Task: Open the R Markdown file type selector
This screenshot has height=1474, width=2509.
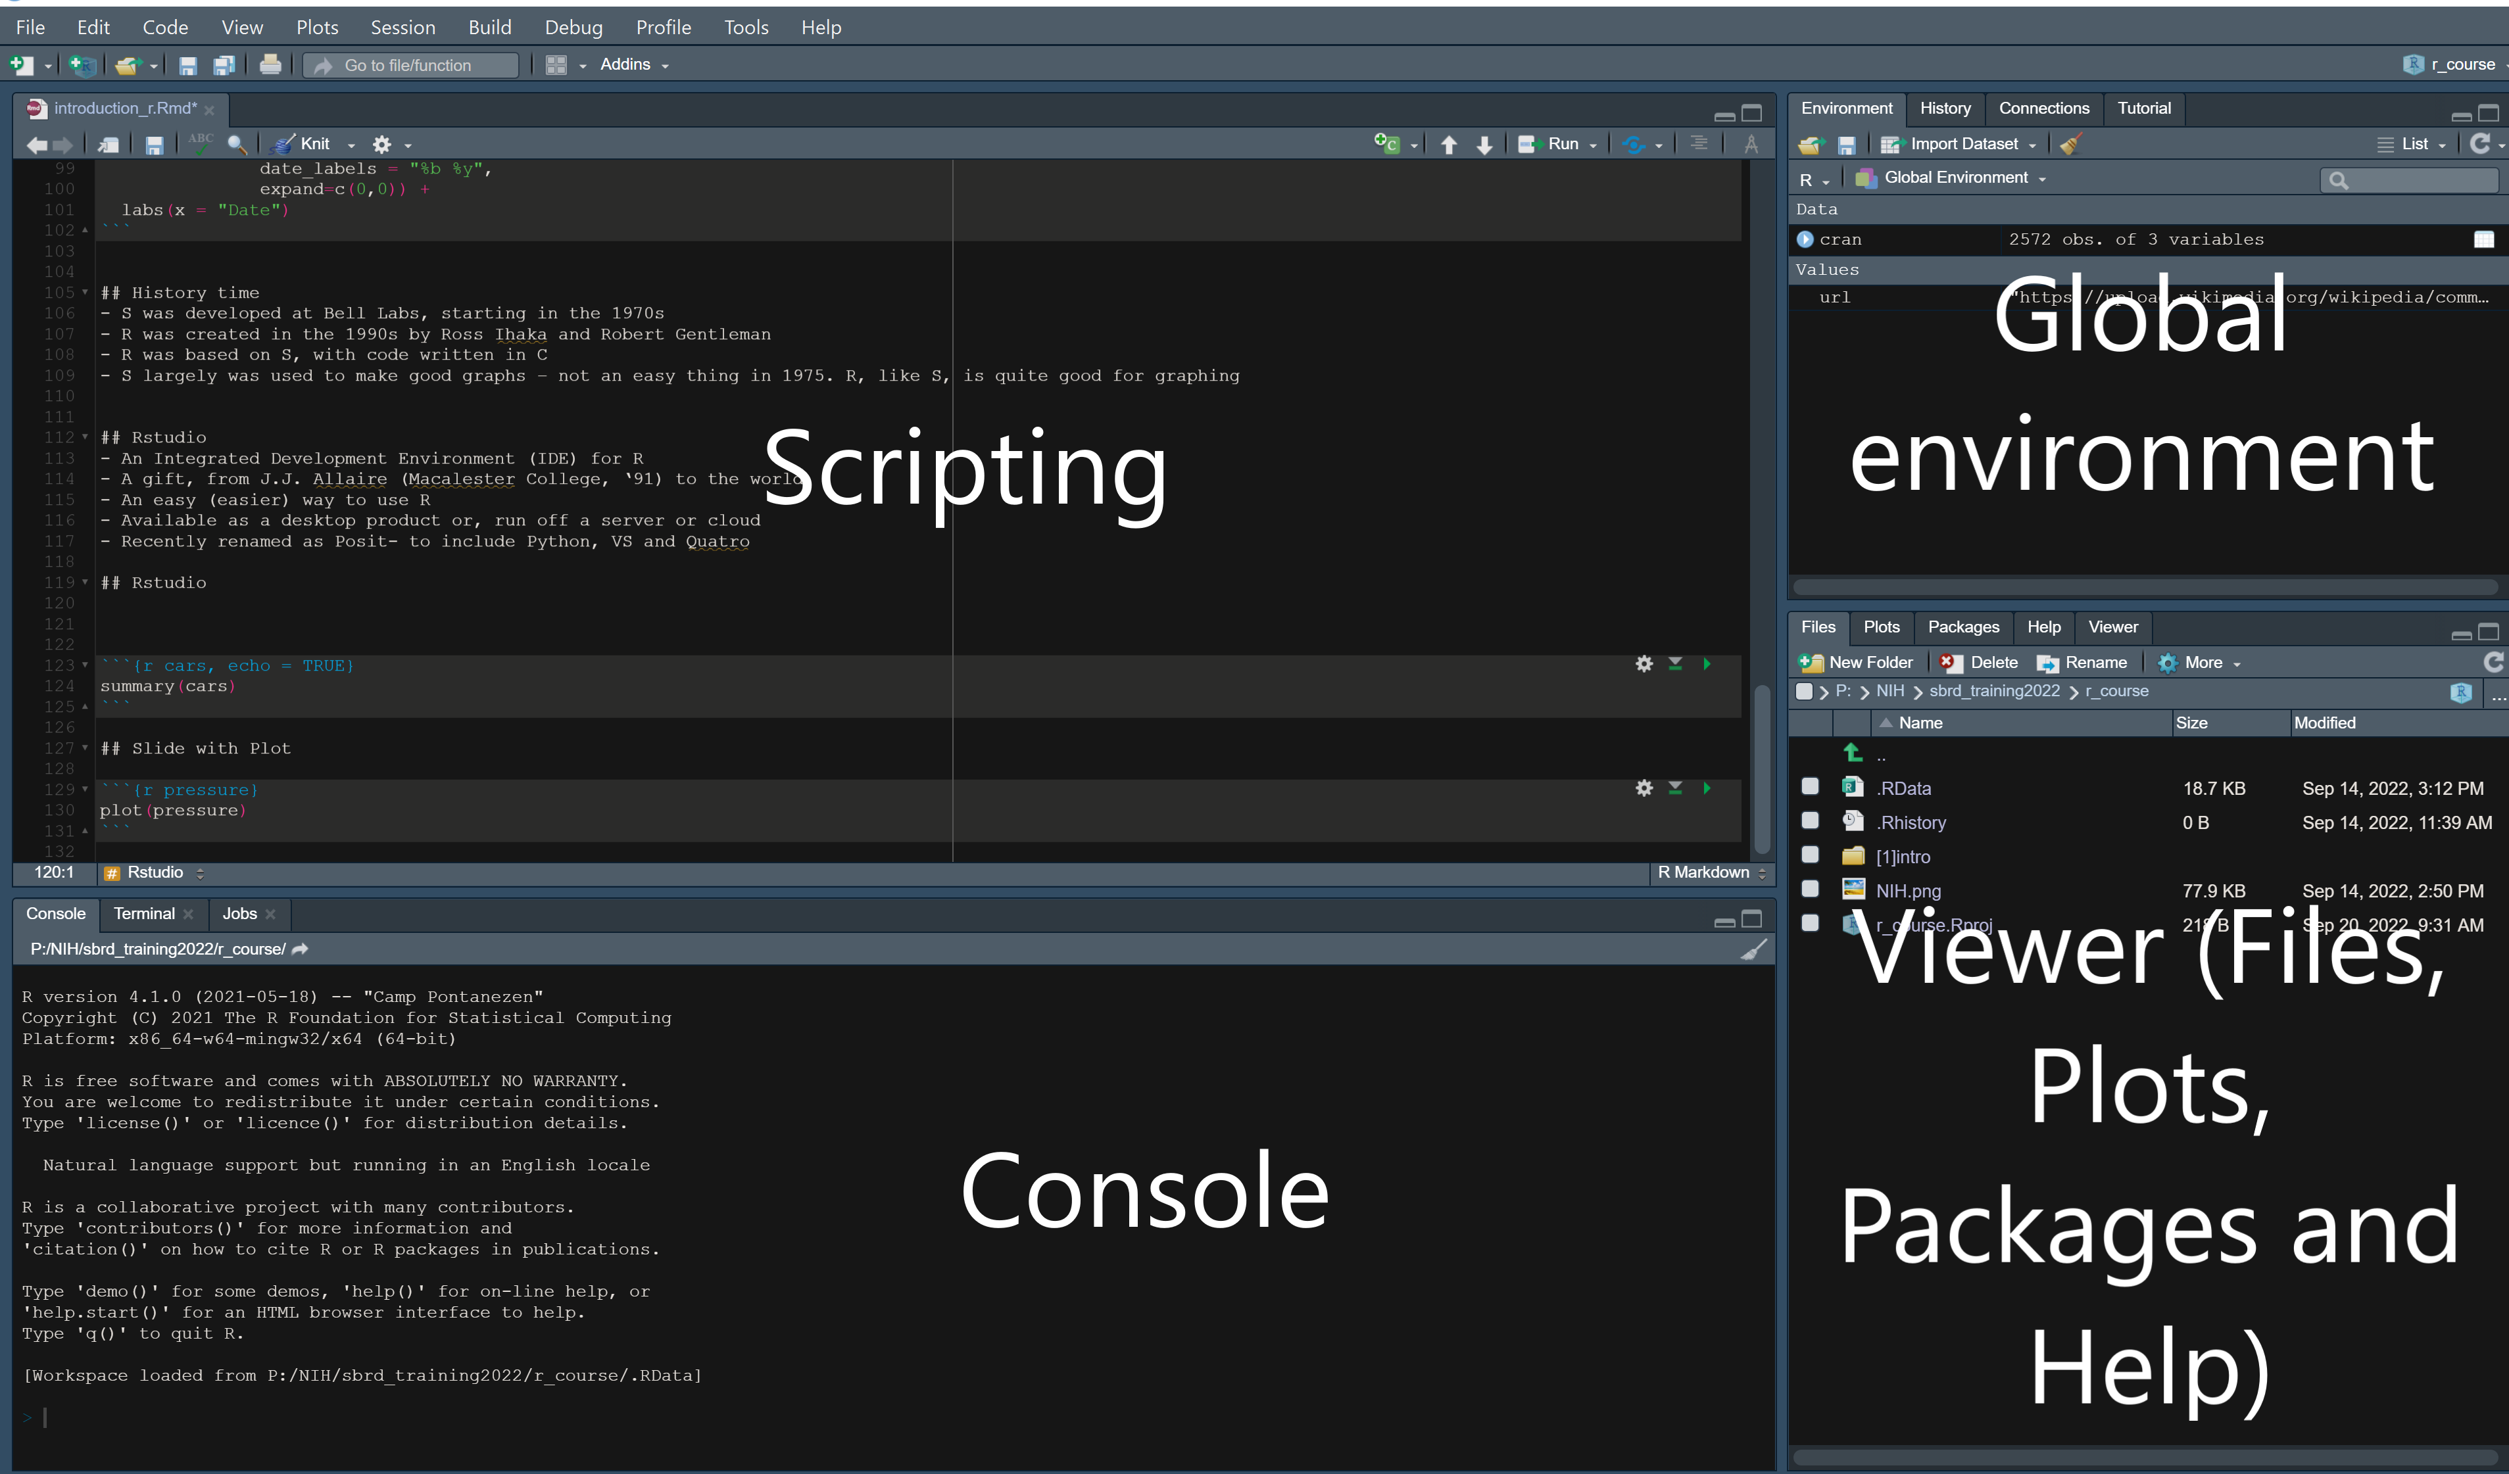Action: click(x=1711, y=873)
